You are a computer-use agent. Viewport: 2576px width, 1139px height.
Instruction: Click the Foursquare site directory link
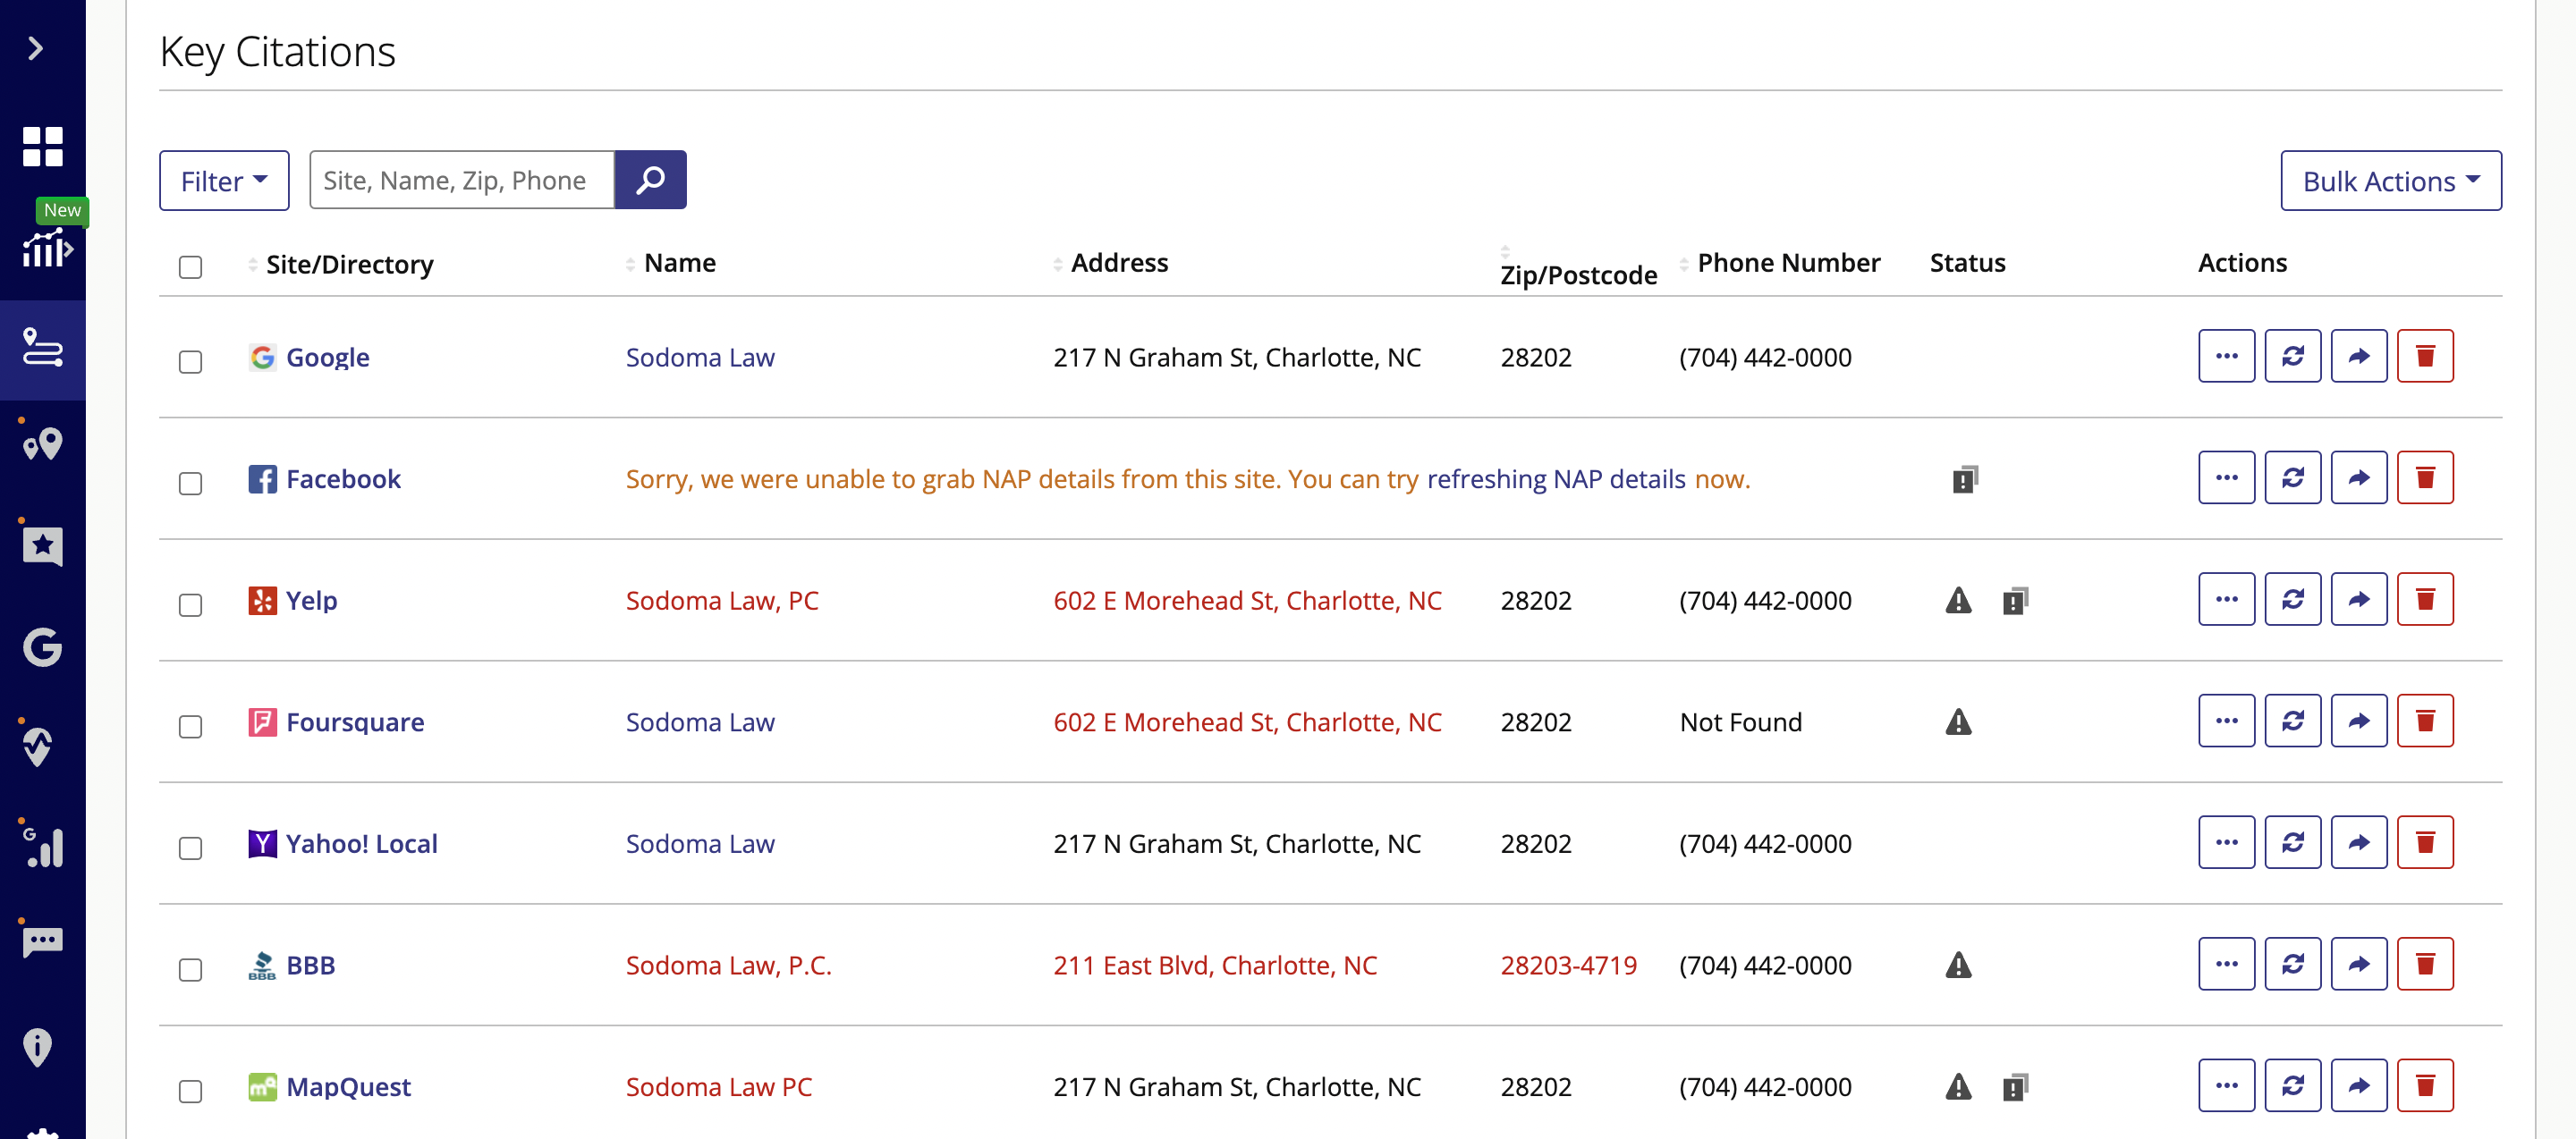click(x=353, y=721)
